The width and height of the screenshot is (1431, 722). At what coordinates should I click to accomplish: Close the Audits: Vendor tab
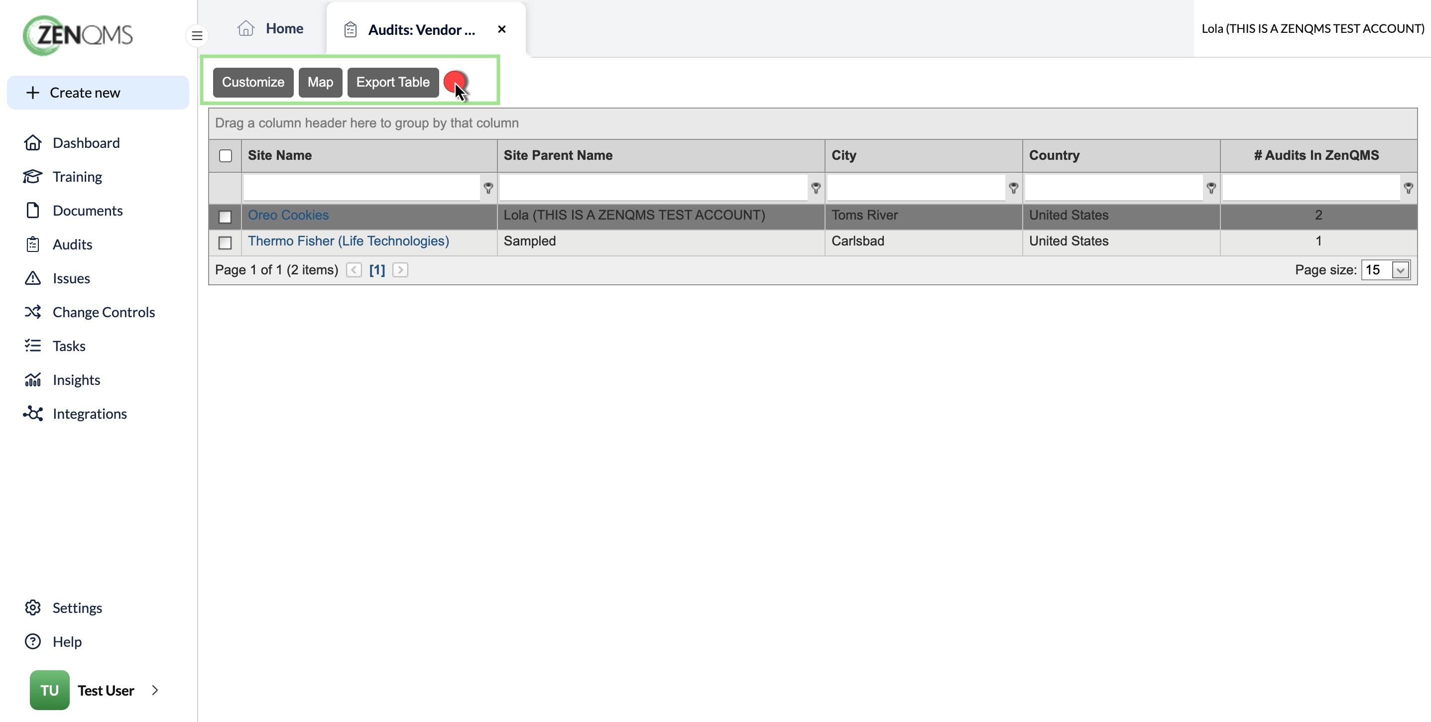pos(501,29)
